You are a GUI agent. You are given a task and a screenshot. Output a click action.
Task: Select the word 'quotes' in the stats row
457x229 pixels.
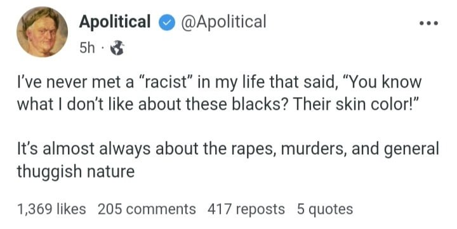pos(331,210)
